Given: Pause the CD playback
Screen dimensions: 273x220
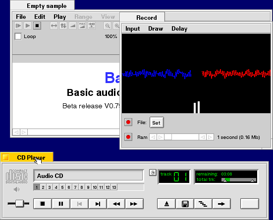Looking at the screenshot, I should pyautogui.click(x=61, y=204).
